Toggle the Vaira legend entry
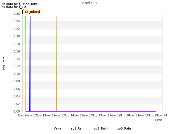179x134 pixels. (x=55, y=128)
